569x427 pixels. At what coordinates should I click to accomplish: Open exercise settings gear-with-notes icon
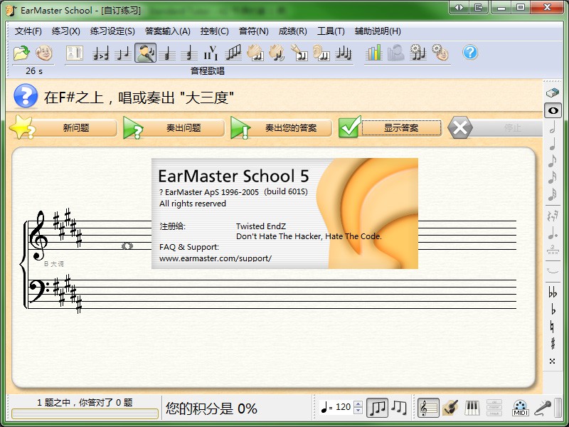pos(418,53)
